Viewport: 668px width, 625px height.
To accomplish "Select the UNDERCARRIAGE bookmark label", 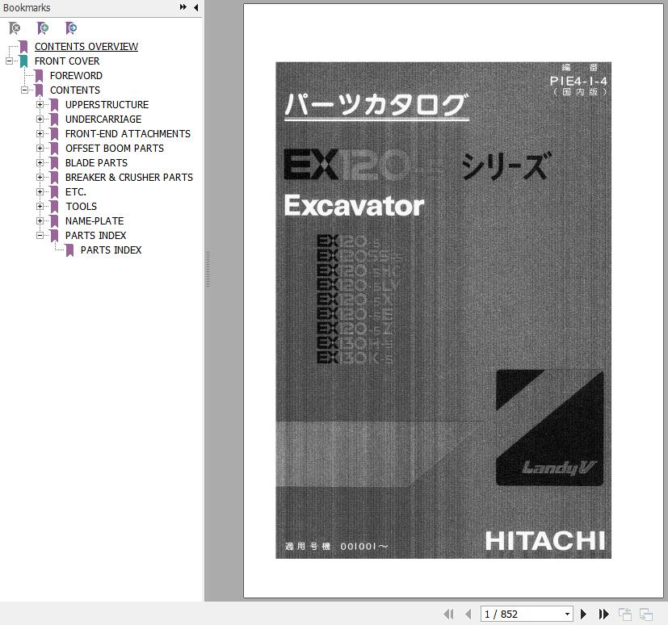I will click(x=103, y=119).
